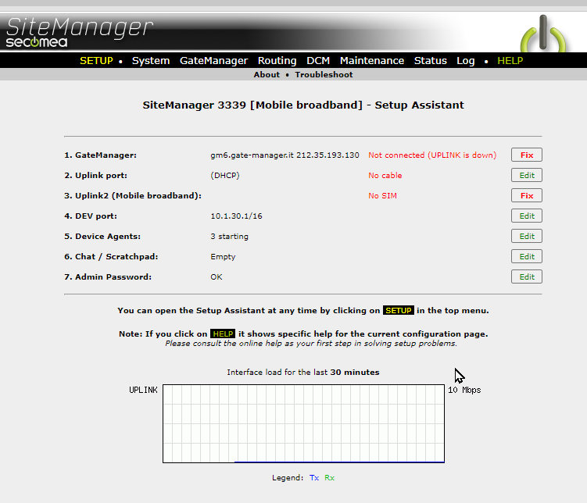Click Edit for Chat / Scratchpad
Image resolution: width=587 pixels, height=503 pixels.
(x=526, y=256)
